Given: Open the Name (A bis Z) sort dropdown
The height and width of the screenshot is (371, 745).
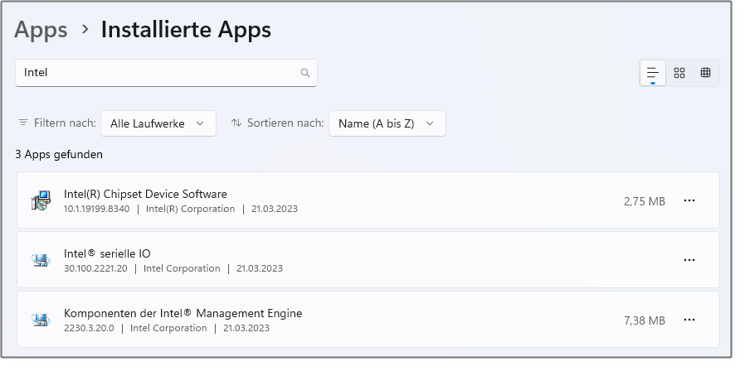Looking at the screenshot, I should pos(387,123).
